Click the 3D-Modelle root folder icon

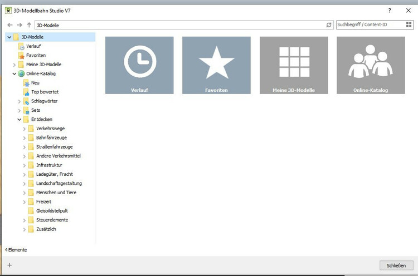coord(16,37)
